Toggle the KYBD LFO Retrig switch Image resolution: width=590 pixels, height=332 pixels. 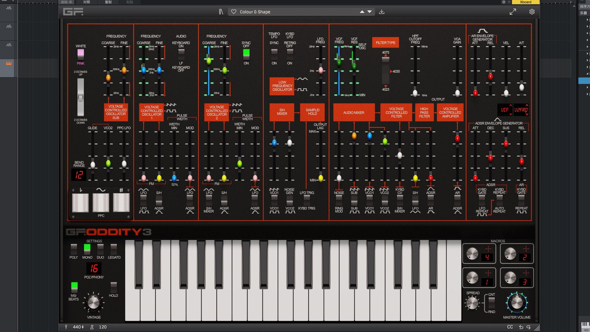pyautogui.click(x=290, y=55)
